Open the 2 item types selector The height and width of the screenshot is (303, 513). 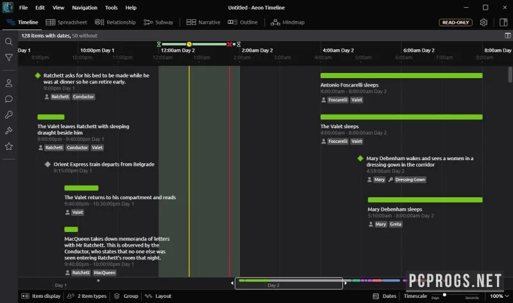tap(87, 296)
